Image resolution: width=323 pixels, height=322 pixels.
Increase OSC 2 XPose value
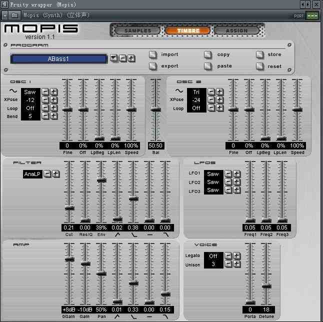[x=219, y=100]
